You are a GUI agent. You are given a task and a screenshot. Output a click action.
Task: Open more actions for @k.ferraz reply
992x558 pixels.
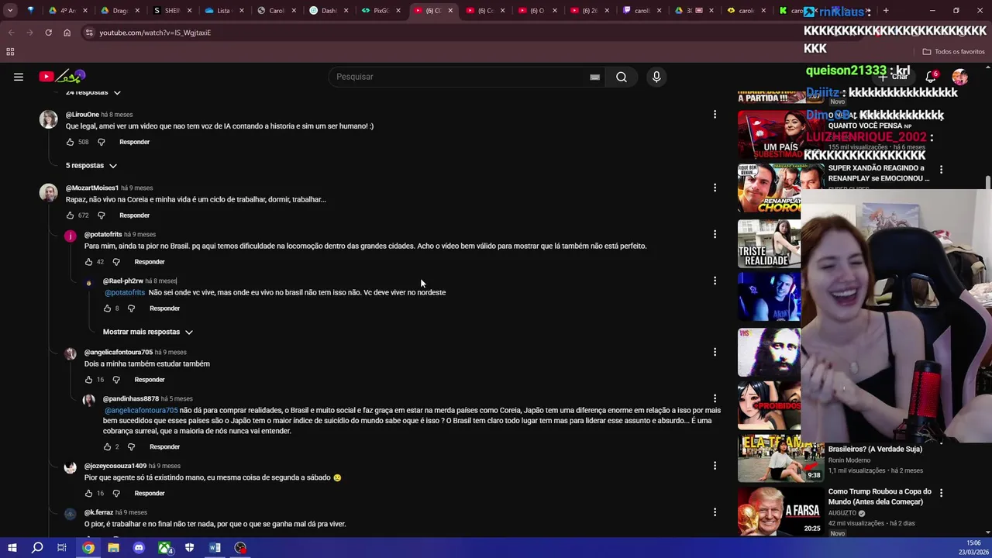pyautogui.click(x=715, y=512)
